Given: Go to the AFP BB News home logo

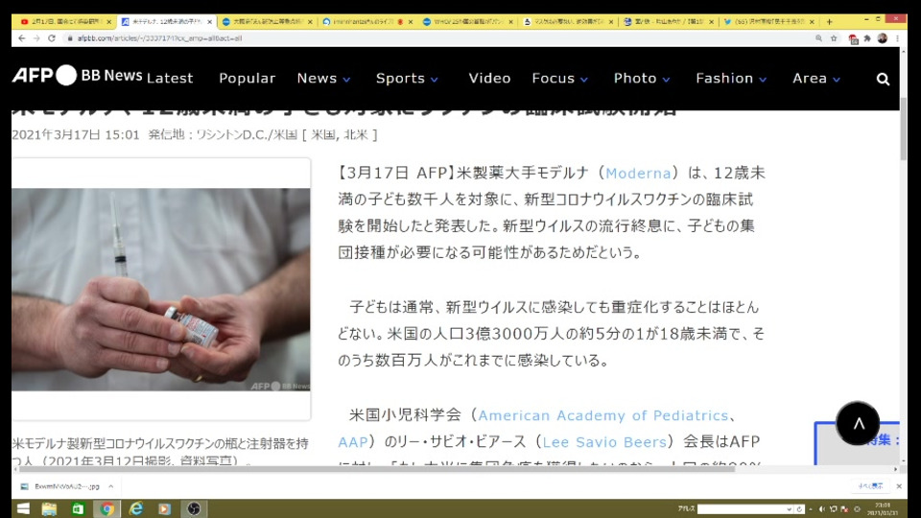Looking at the screenshot, I should click(77, 75).
